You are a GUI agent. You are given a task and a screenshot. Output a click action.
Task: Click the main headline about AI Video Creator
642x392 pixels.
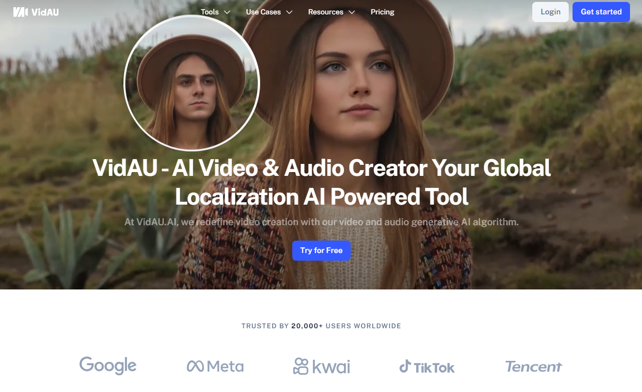[321, 182]
